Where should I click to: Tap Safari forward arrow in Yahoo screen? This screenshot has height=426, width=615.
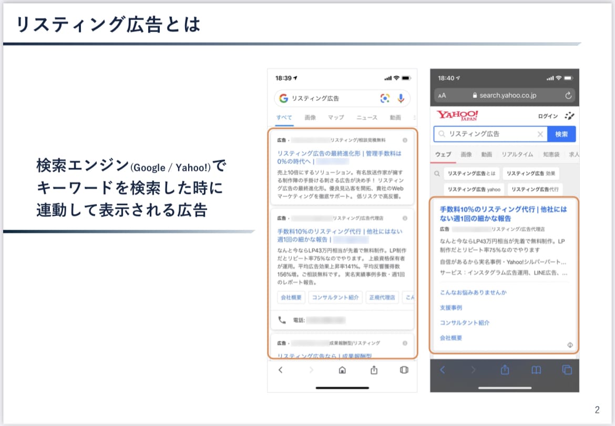[x=473, y=370]
